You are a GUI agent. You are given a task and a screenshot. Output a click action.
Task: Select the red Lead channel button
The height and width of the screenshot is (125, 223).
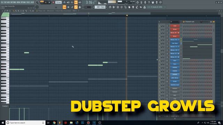175,26
